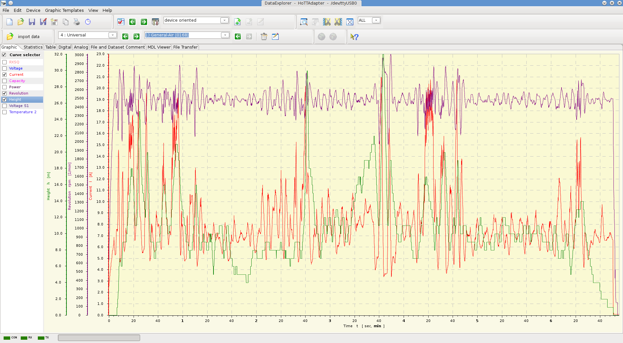Screen dimensions: 623x343
Task: Click the save file floppy icon
Action: (32, 22)
